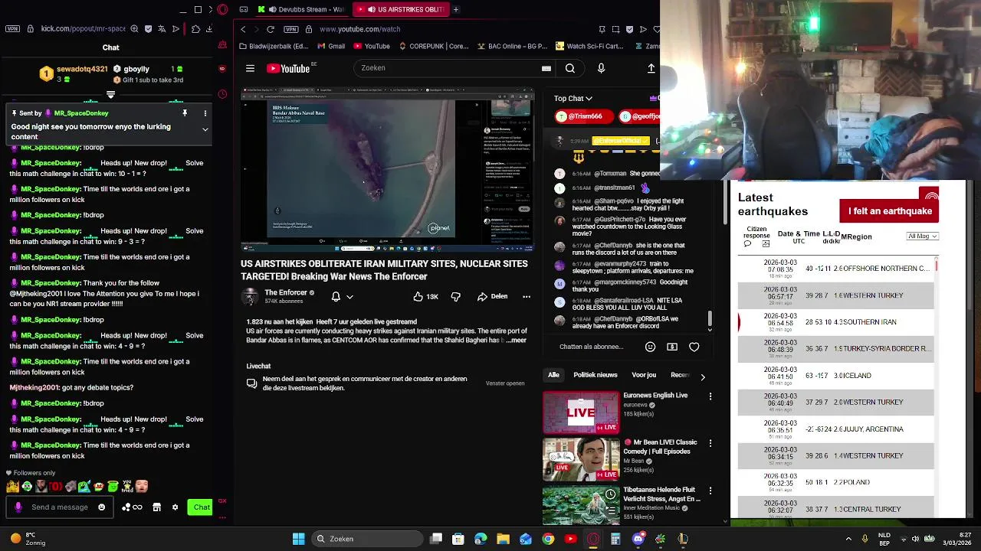Click I felt an earthquake button
This screenshot has width=981, height=551.
click(889, 211)
